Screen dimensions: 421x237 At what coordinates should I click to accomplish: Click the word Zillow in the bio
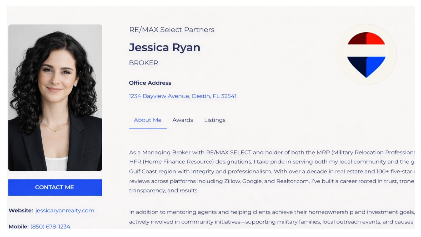pos(232,181)
